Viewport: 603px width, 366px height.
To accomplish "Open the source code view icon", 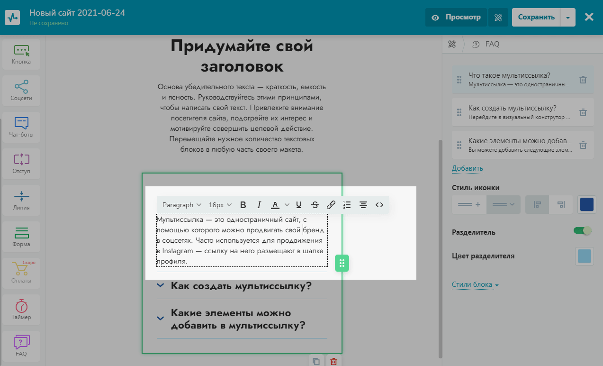I will [x=379, y=205].
